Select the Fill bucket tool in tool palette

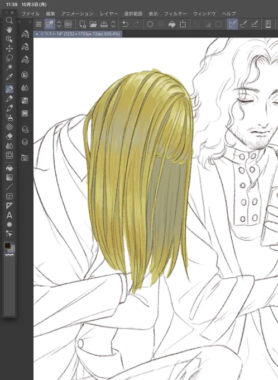click(x=9, y=168)
